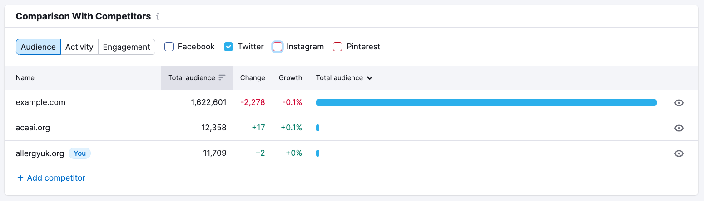704x201 pixels.
Task: Enable the Facebook checkbox
Action: 169,47
